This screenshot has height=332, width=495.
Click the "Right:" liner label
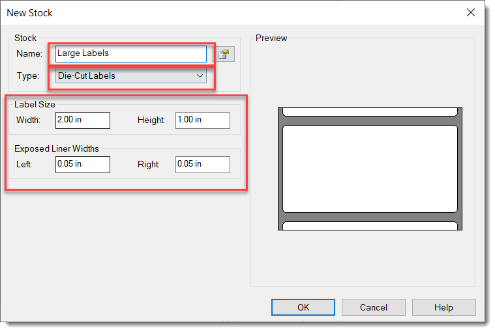pos(149,165)
